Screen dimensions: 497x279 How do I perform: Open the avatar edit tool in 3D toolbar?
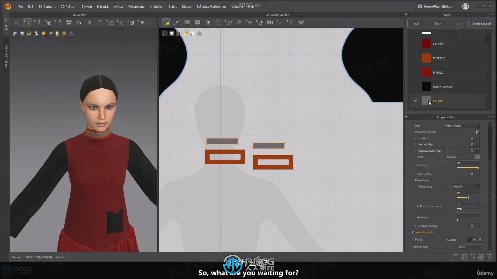point(90,23)
